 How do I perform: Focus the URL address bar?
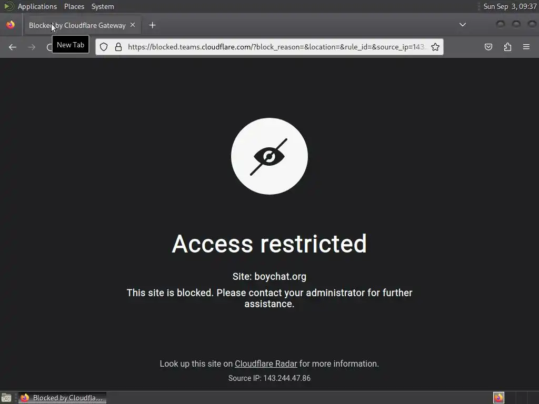pos(276,47)
